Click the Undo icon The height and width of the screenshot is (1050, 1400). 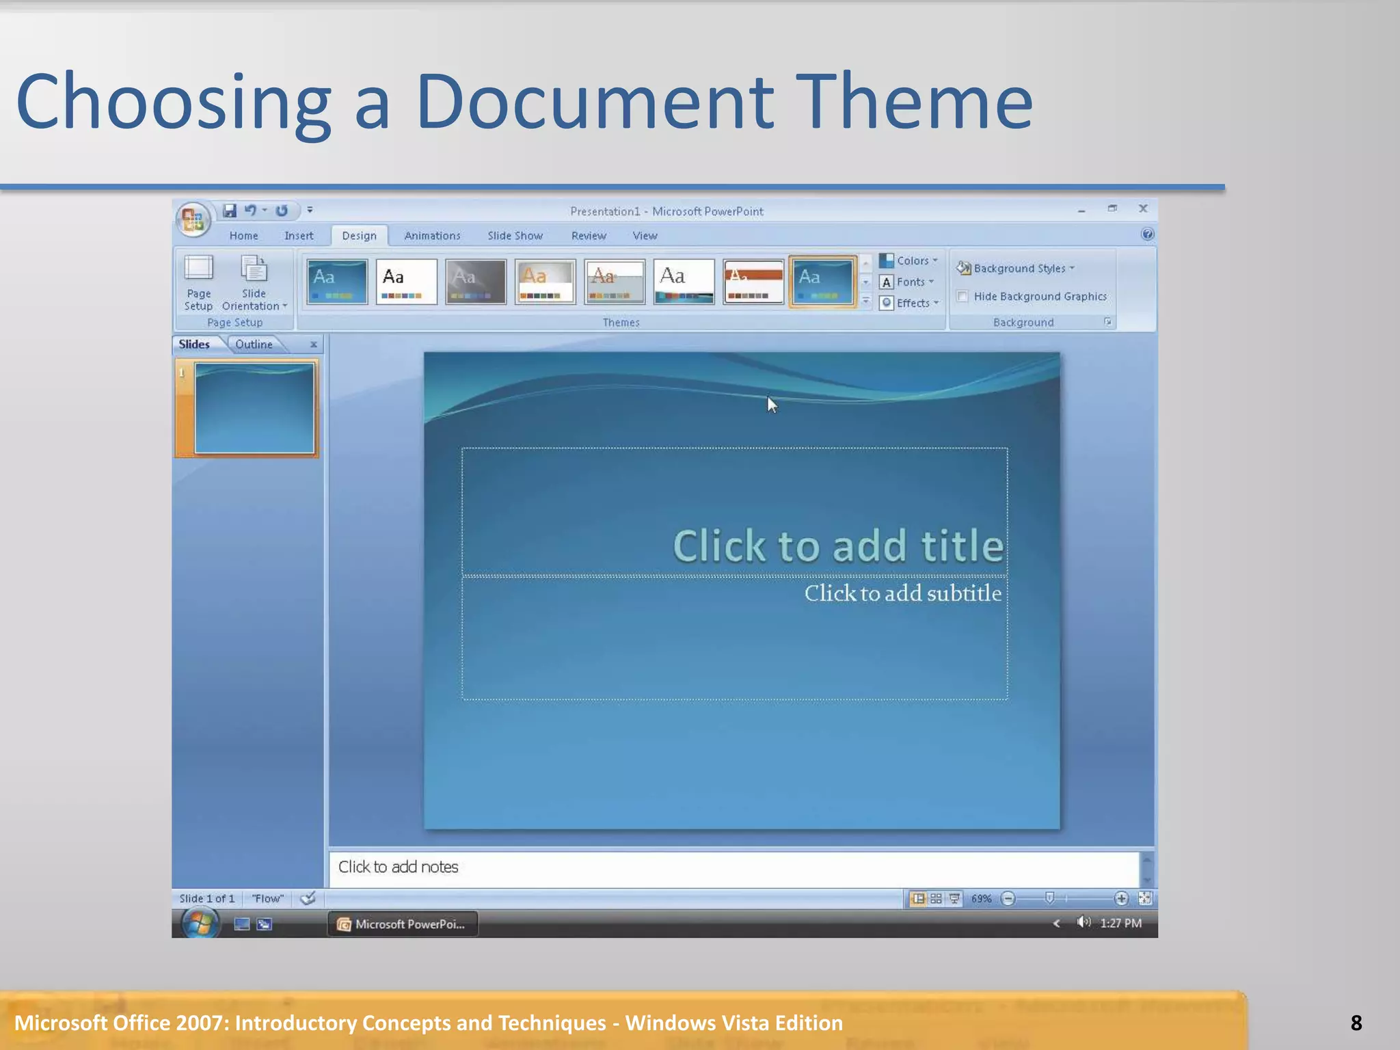(x=251, y=211)
